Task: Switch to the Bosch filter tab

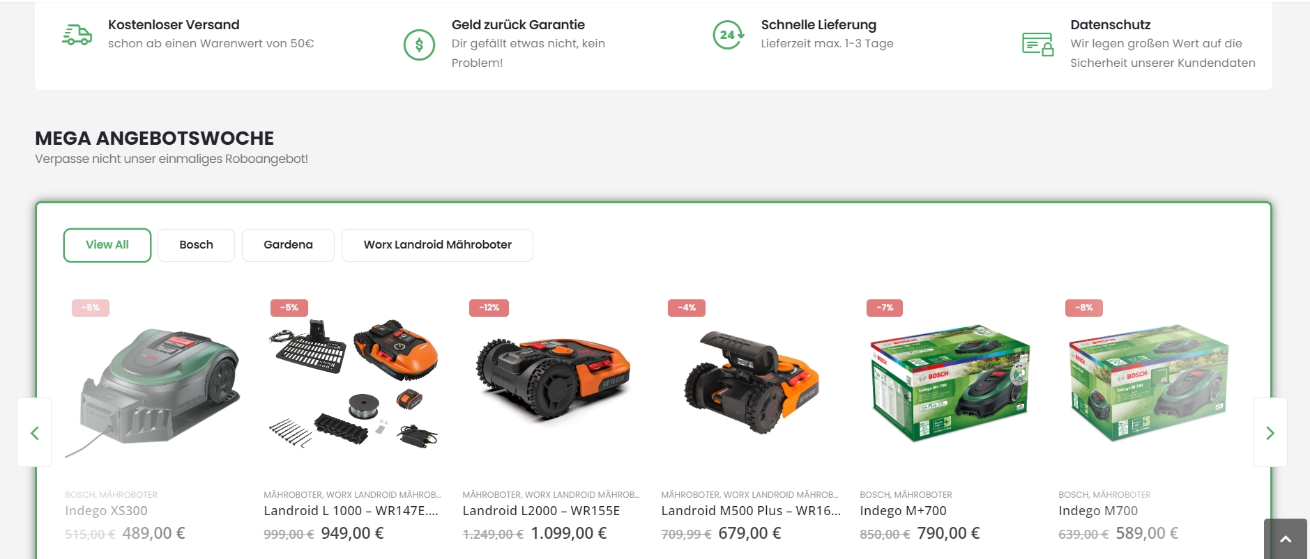Action: (196, 245)
